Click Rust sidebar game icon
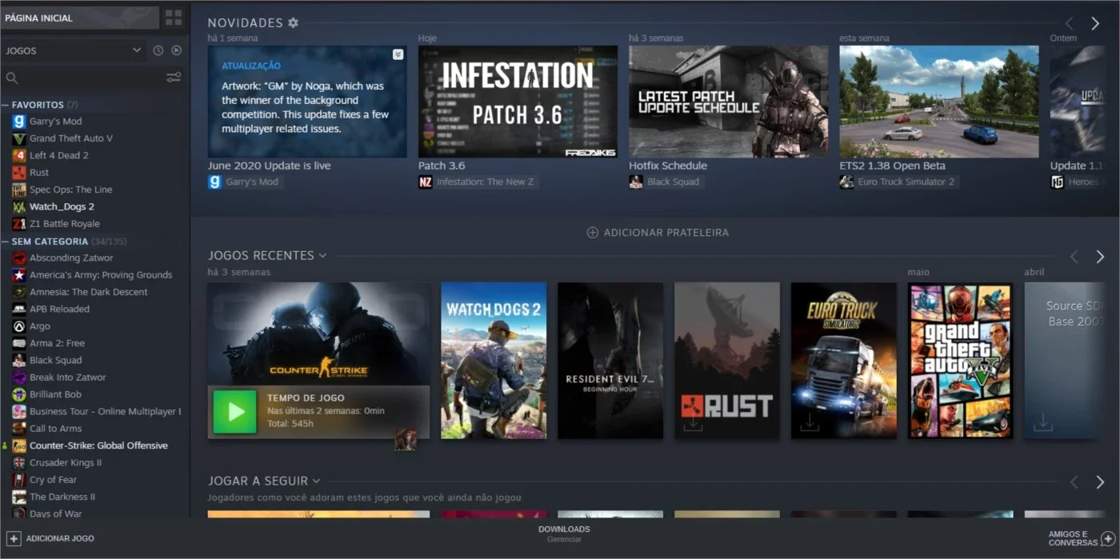The image size is (1120, 559). pyautogui.click(x=18, y=173)
